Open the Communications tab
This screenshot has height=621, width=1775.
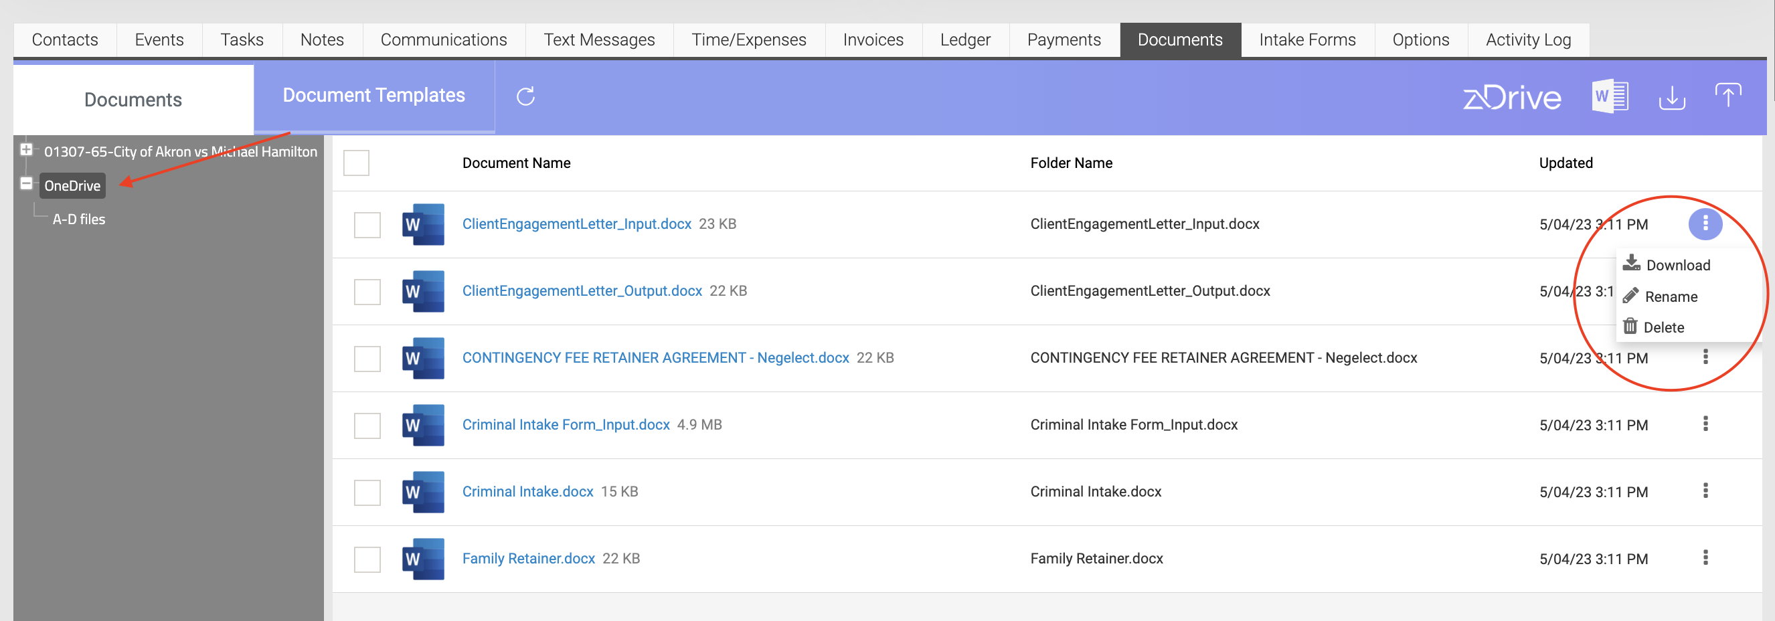point(444,40)
